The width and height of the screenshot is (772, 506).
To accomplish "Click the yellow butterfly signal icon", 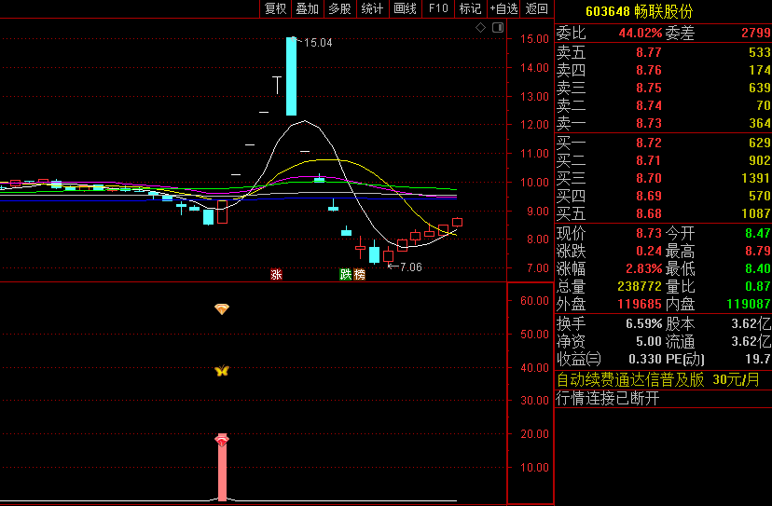I will point(222,371).
